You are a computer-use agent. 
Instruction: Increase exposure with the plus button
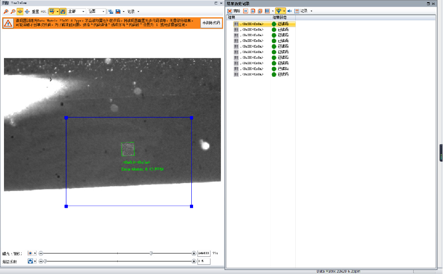pos(194,253)
